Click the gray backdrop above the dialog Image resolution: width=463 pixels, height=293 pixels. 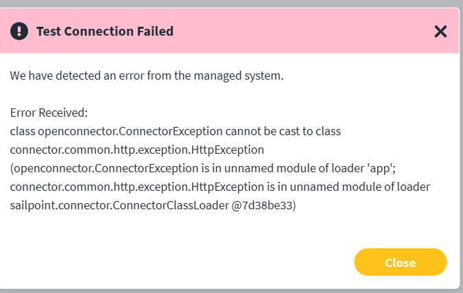[232, 3]
